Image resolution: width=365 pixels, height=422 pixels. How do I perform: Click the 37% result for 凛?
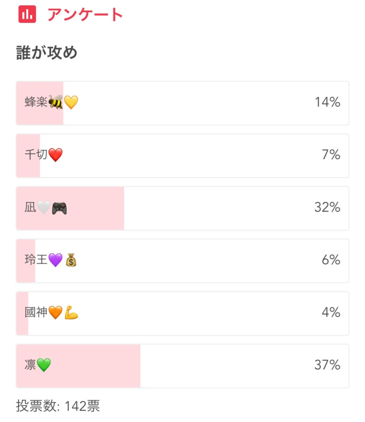327,365
